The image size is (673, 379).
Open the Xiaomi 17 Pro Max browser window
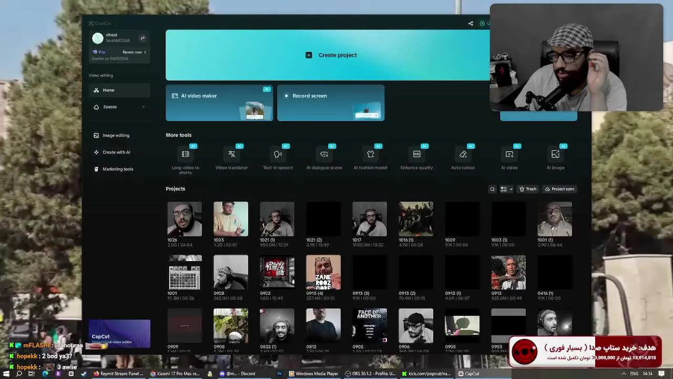coord(175,374)
